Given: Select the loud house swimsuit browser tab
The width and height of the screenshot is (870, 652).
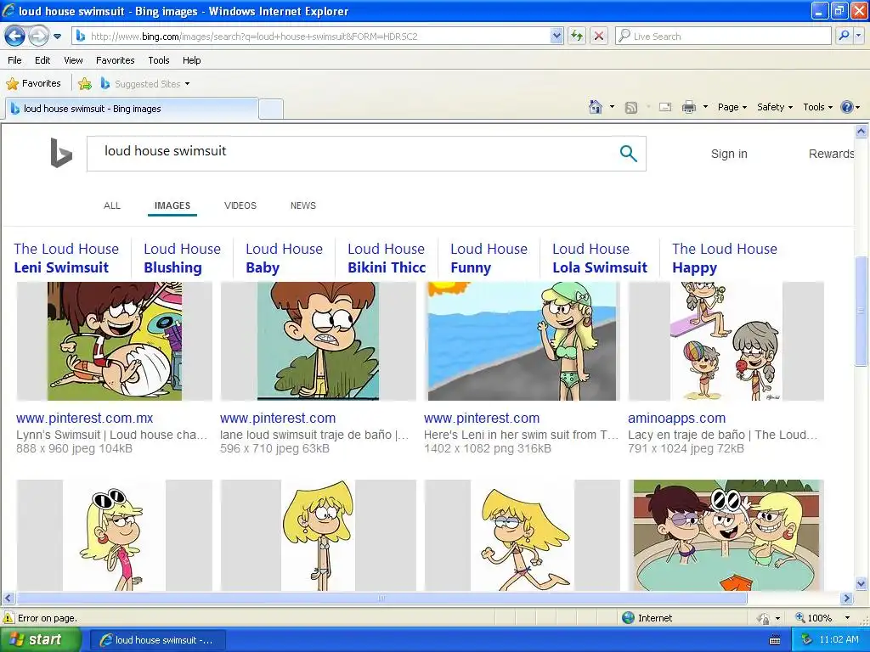Looking at the screenshot, I should click(132, 109).
